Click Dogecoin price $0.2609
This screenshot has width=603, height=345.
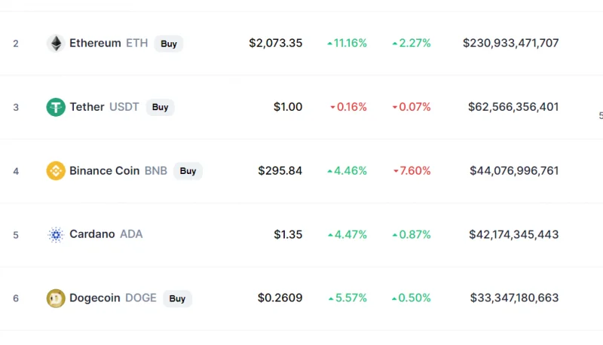(280, 298)
